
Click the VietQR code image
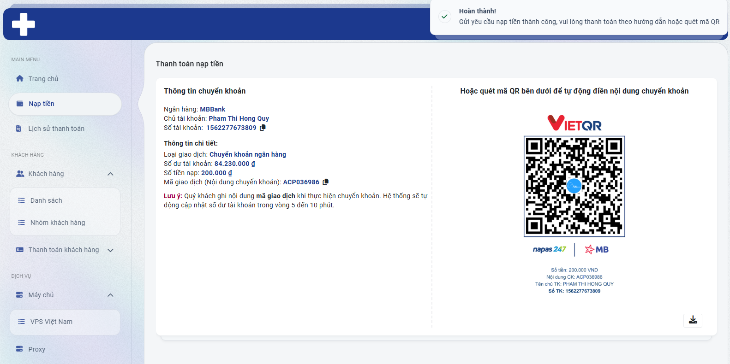click(574, 186)
